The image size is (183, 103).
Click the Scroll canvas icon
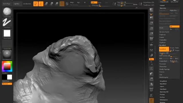(x=151, y=18)
